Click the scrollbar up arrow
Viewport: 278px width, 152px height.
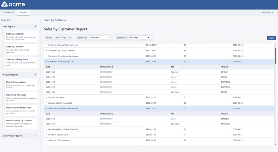(275, 45)
